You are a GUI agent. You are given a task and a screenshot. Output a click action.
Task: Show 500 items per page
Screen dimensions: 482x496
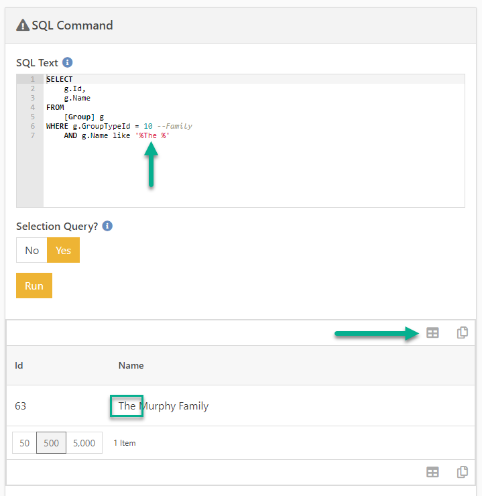click(51, 443)
